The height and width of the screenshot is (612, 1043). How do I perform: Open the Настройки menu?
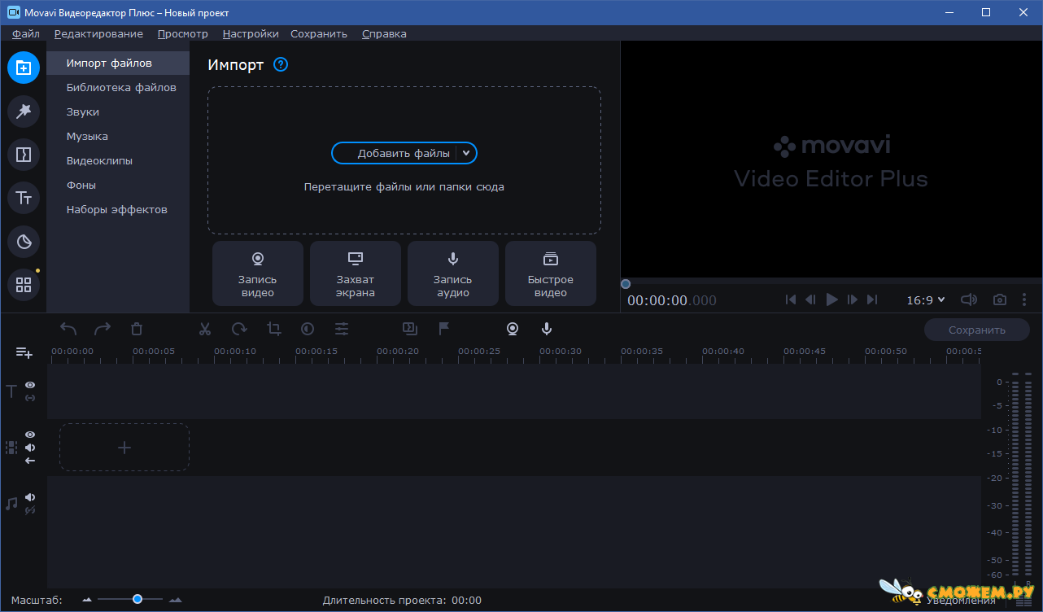pos(251,33)
